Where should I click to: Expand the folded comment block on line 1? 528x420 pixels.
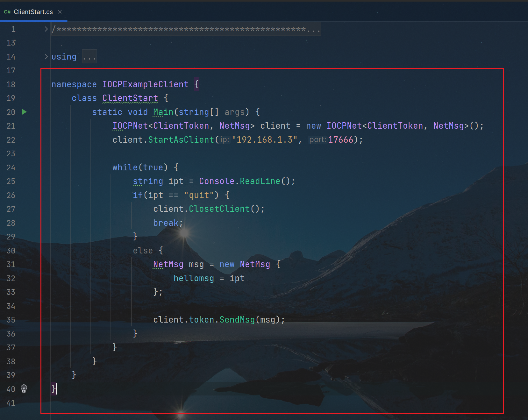(46, 29)
